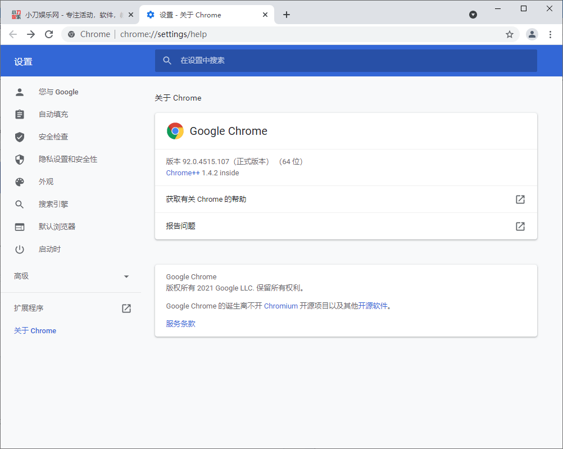Select 自动填充 in the sidebar
The height and width of the screenshot is (449, 563).
click(x=53, y=115)
